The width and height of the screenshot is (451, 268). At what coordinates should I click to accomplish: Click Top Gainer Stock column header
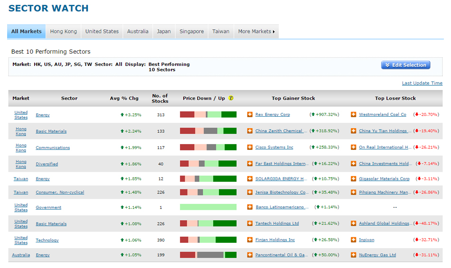[293, 98]
